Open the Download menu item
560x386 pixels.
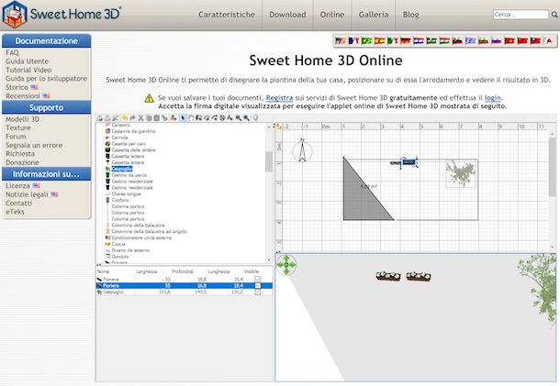[x=287, y=15]
